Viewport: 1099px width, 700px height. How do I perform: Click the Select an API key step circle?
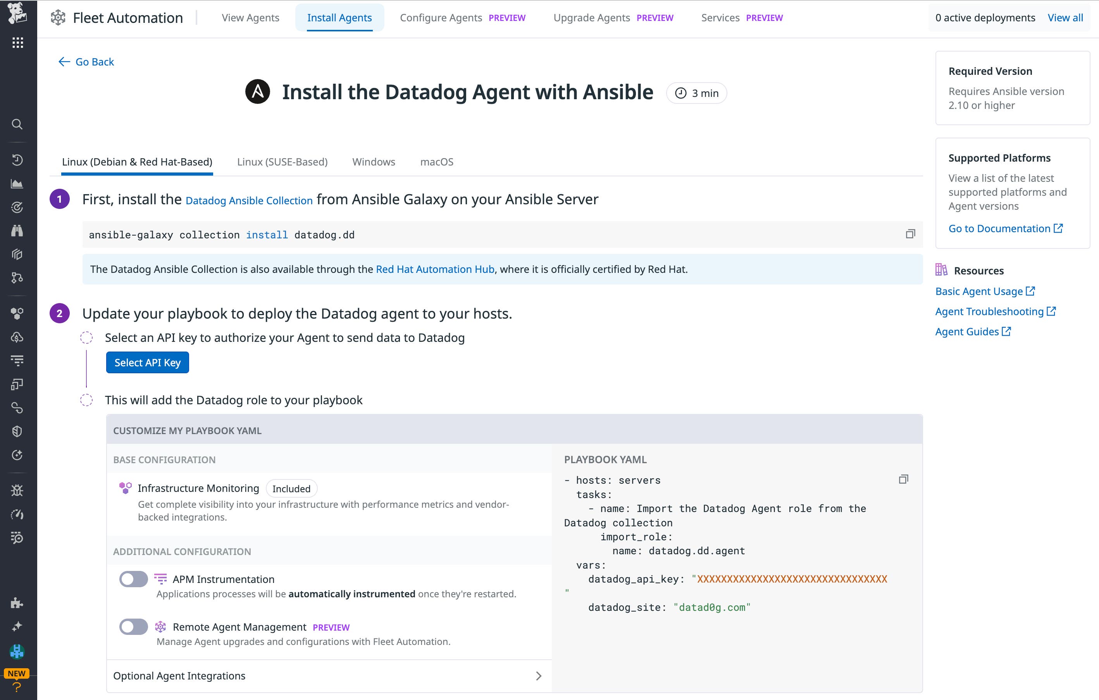coord(86,338)
